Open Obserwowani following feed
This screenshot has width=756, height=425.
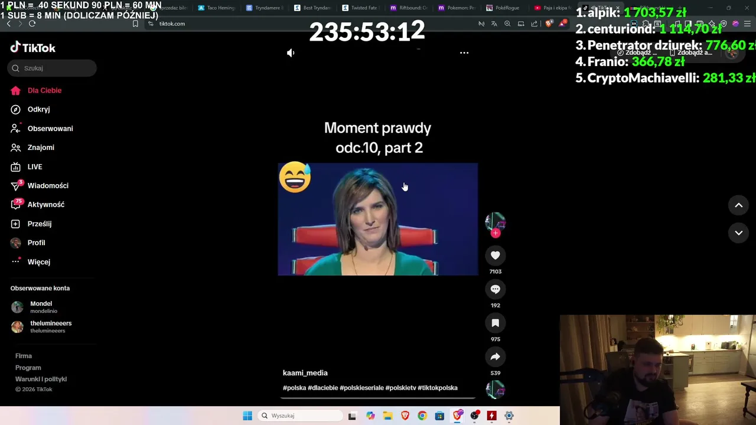(x=41, y=129)
